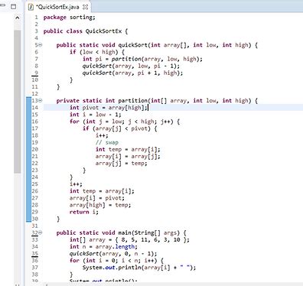Screen dimensions: 303x286
Task: Click the "System.out.println(array[i] + " ");" line
Action: (x=139, y=268)
